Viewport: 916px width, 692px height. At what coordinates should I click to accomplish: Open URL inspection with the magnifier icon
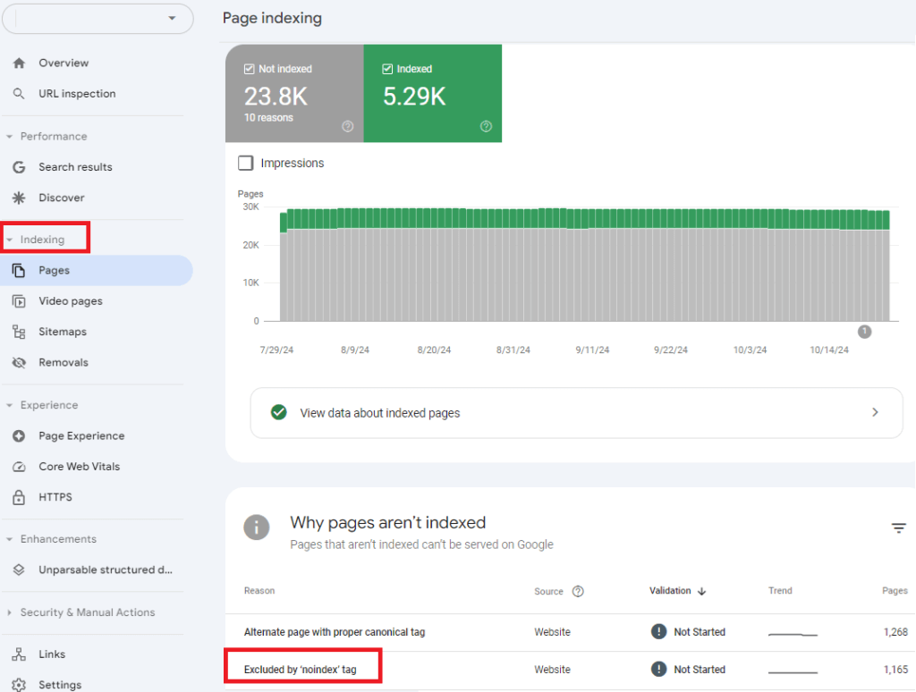click(20, 93)
